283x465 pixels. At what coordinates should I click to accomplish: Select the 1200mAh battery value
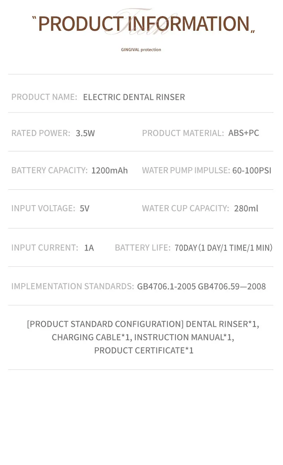coord(110,170)
